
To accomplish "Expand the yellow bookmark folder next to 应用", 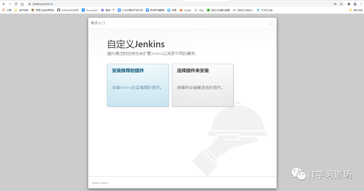I will pos(21,10).
